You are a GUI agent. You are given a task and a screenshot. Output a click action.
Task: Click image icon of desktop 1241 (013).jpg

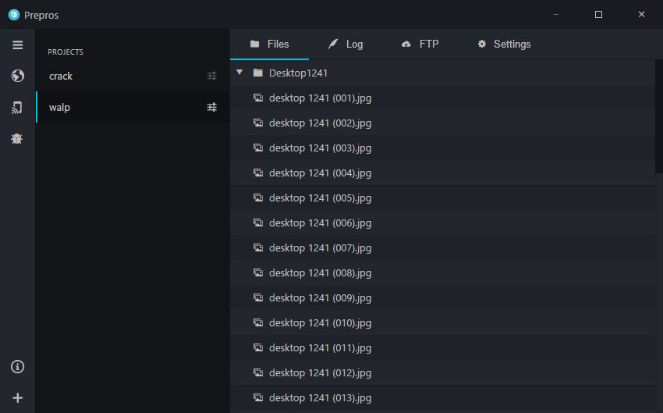coord(258,397)
